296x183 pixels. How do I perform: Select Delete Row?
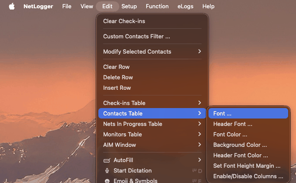(x=152, y=77)
